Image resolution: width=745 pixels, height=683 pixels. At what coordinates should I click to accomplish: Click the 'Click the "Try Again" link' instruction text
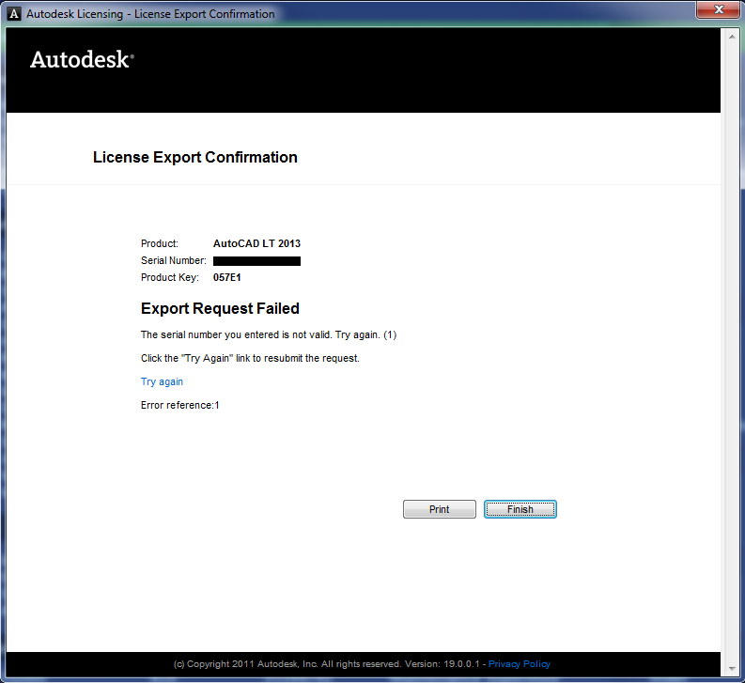click(x=250, y=358)
